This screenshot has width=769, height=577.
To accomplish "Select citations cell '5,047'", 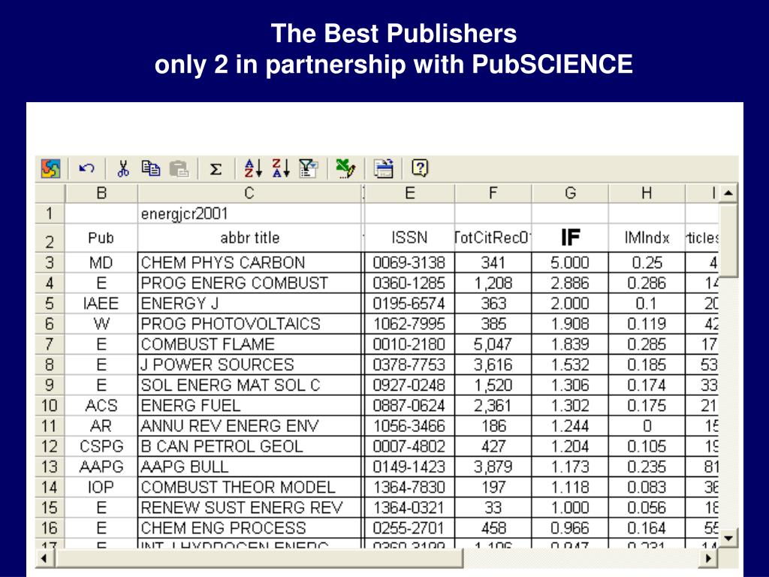I will (493, 344).
